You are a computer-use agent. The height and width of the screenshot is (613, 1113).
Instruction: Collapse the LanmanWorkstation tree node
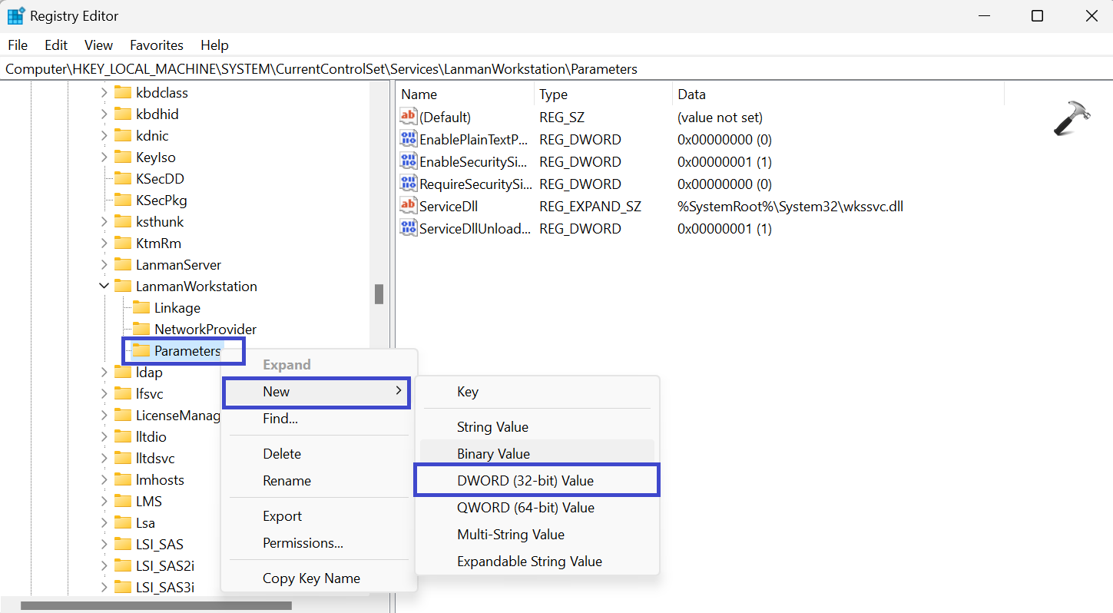click(104, 286)
